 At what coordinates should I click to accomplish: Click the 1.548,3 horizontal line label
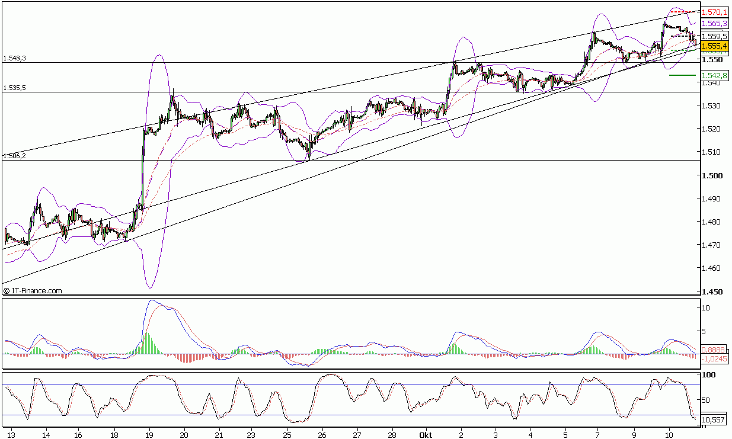click(15, 58)
